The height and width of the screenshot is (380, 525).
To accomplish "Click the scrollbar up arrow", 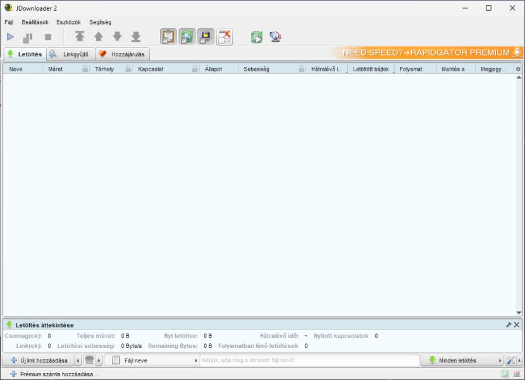I will (519, 78).
